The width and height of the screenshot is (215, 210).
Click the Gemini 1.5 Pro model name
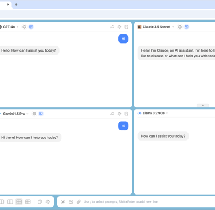point(14,114)
